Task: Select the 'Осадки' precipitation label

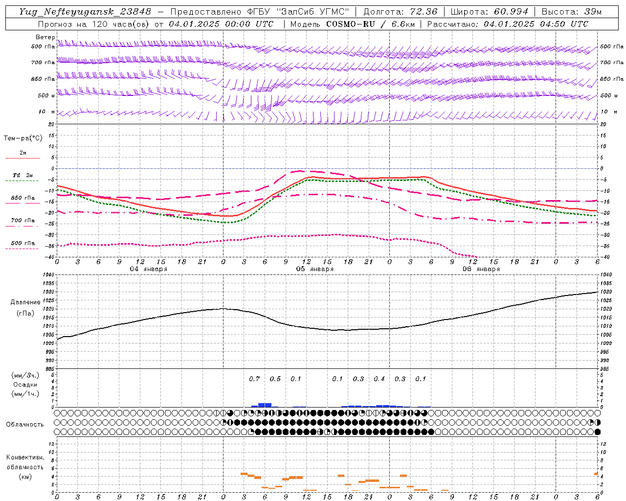Action: click(x=25, y=385)
